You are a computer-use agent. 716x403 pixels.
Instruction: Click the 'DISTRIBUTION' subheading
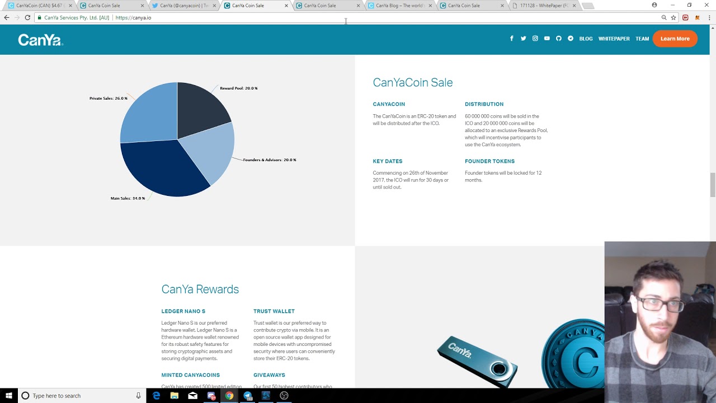[484, 104]
